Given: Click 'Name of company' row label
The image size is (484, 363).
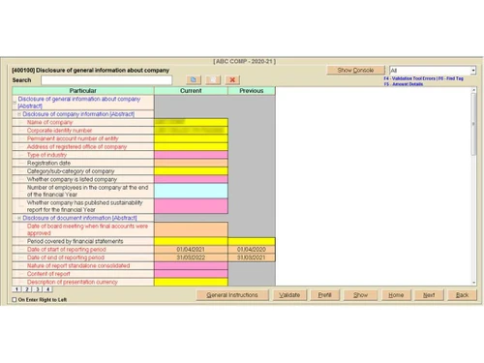Looking at the screenshot, I should (x=50, y=122).
